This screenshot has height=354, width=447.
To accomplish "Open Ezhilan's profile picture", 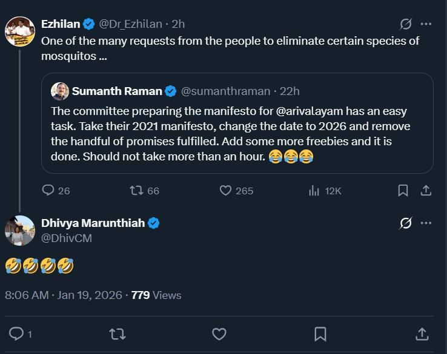I will coord(20,31).
